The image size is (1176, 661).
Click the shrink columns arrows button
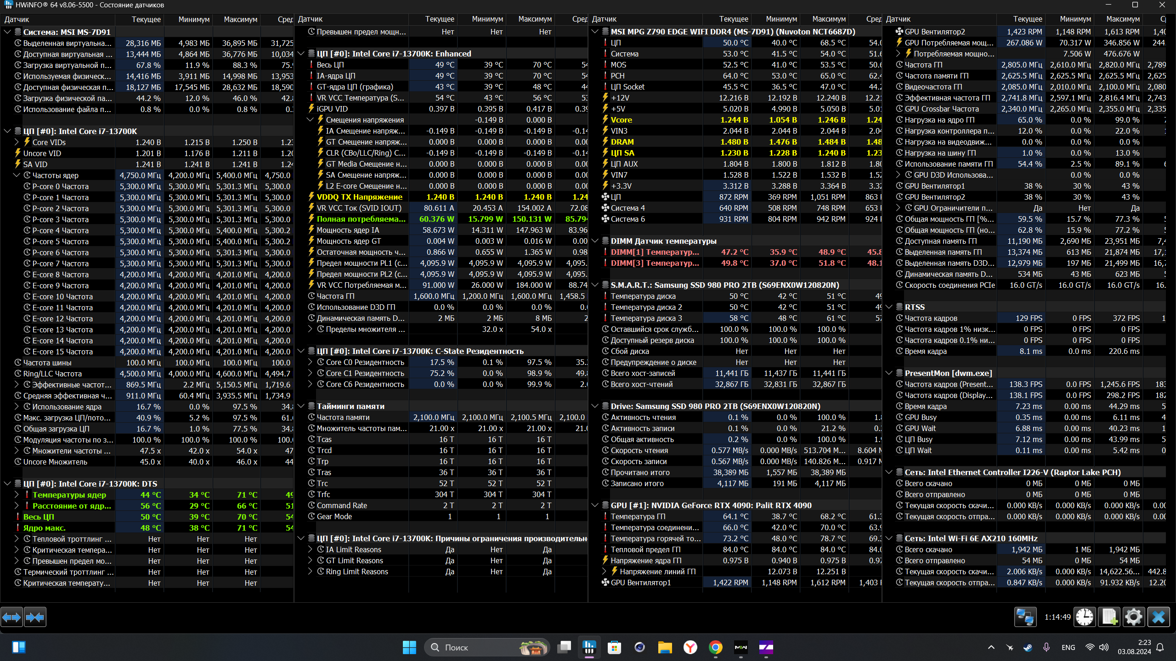35,617
